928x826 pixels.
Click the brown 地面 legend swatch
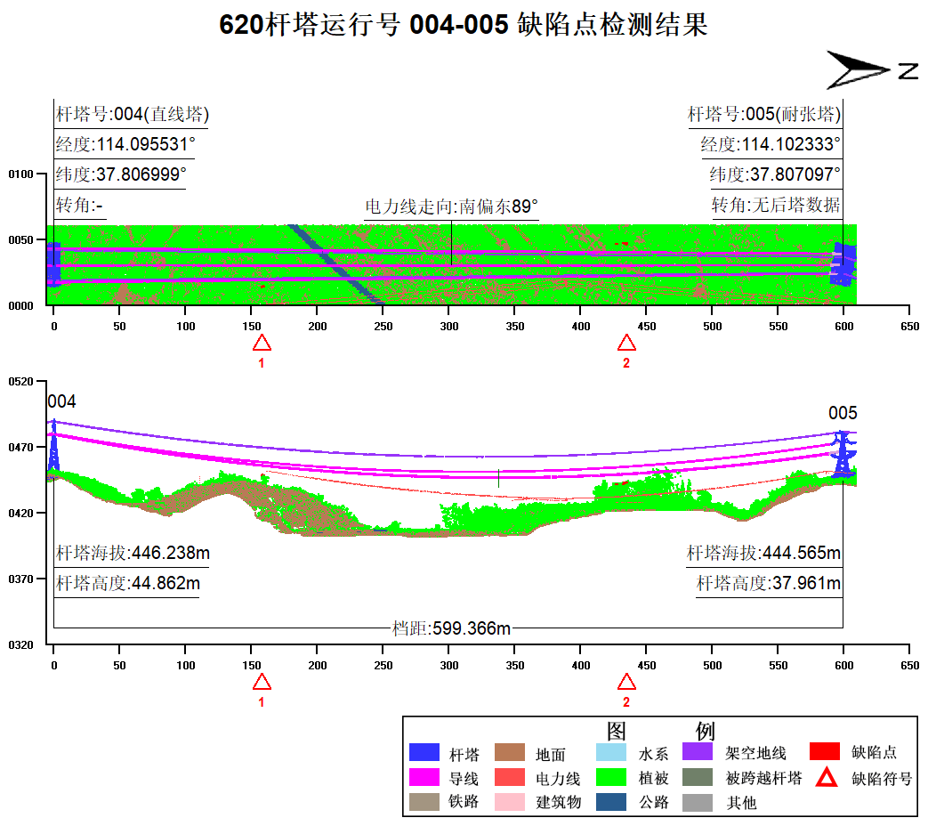[510, 752]
